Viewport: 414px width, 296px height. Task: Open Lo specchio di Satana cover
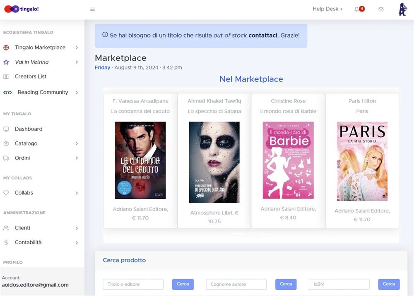pyautogui.click(x=214, y=162)
